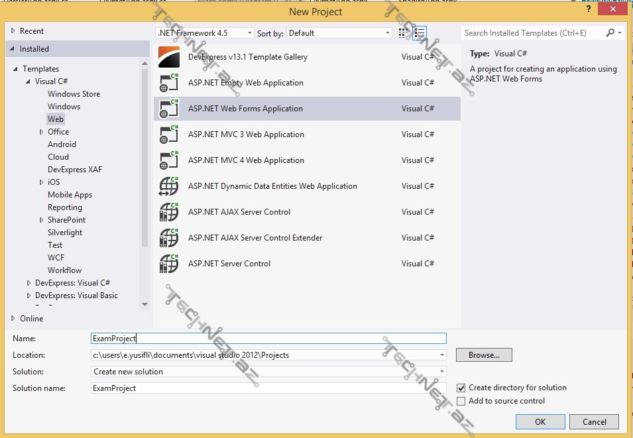Expand the Online templates section
This screenshot has width=633, height=438.
coord(13,319)
